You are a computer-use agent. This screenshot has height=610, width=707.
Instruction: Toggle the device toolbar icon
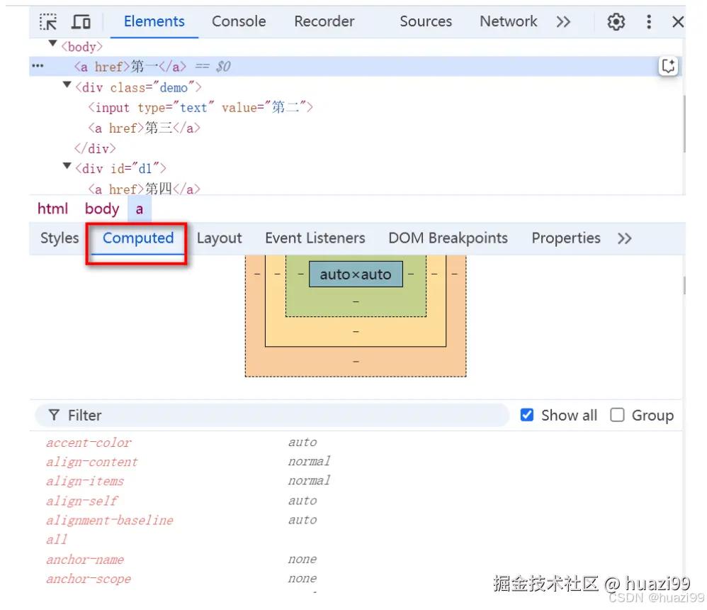[x=81, y=22]
